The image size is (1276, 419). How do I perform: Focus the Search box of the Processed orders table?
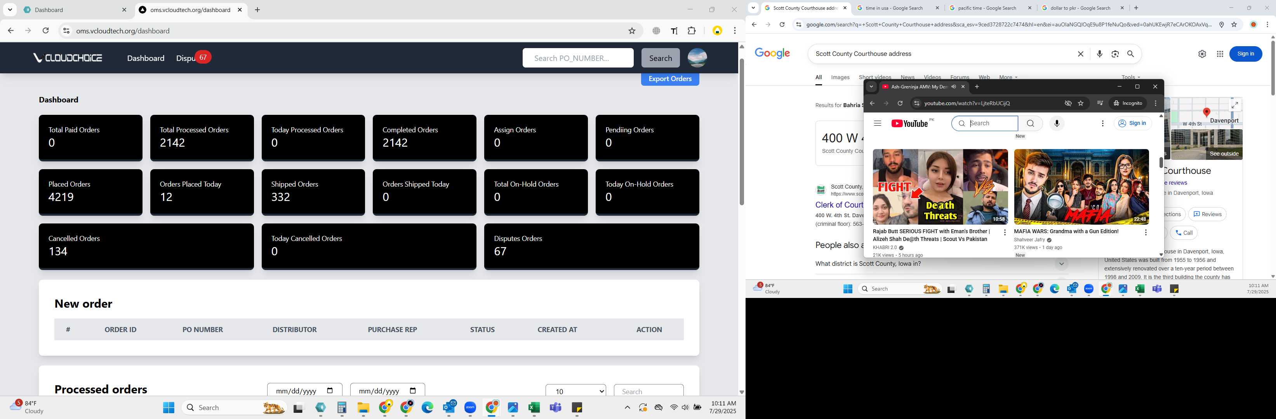[x=648, y=391]
